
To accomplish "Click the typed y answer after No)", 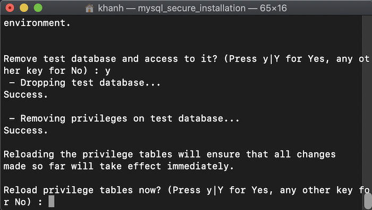I will (x=107, y=71).
